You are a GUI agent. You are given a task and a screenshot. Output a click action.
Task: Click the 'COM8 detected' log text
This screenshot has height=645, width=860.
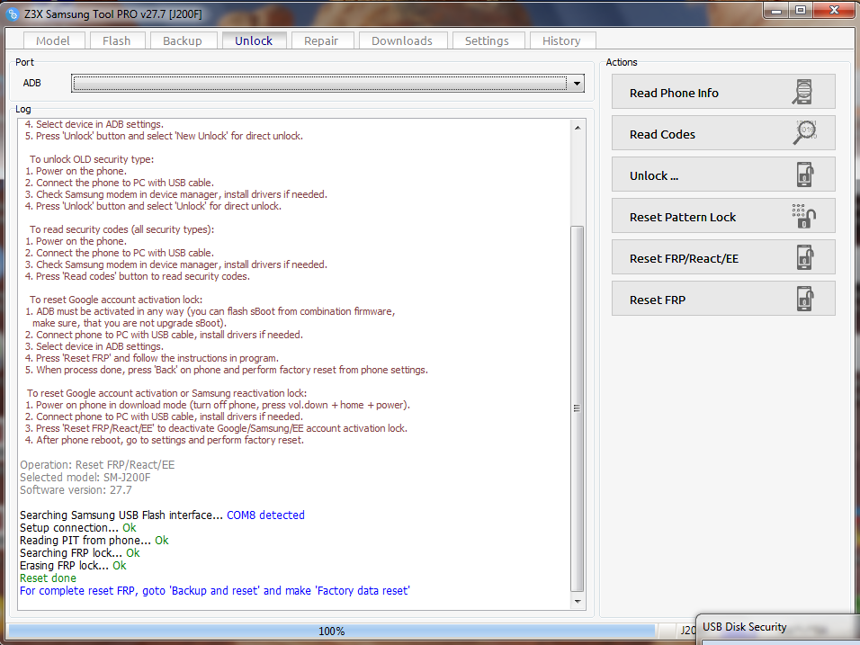265,515
